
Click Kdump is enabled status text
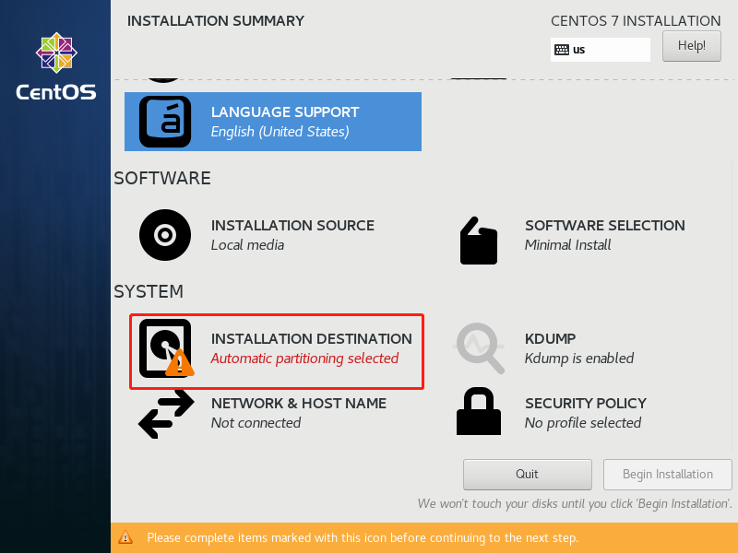[x=579, y=359]
